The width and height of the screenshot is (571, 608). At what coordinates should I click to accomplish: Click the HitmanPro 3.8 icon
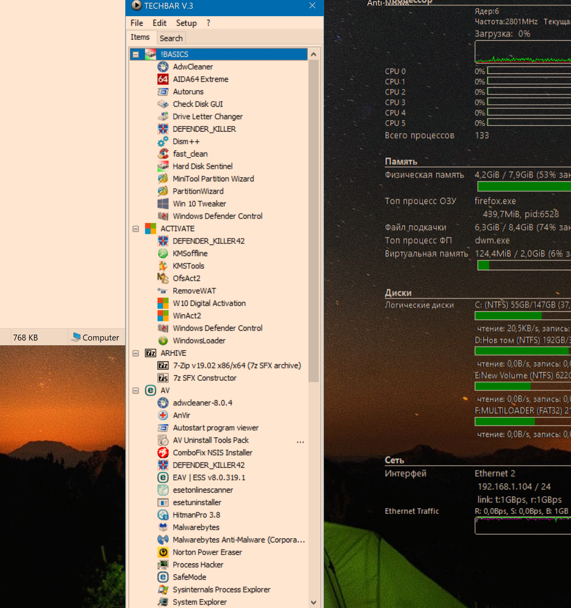163,515
